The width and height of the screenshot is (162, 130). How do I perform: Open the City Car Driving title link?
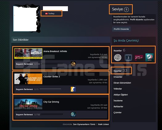click(x=51, y=102)
